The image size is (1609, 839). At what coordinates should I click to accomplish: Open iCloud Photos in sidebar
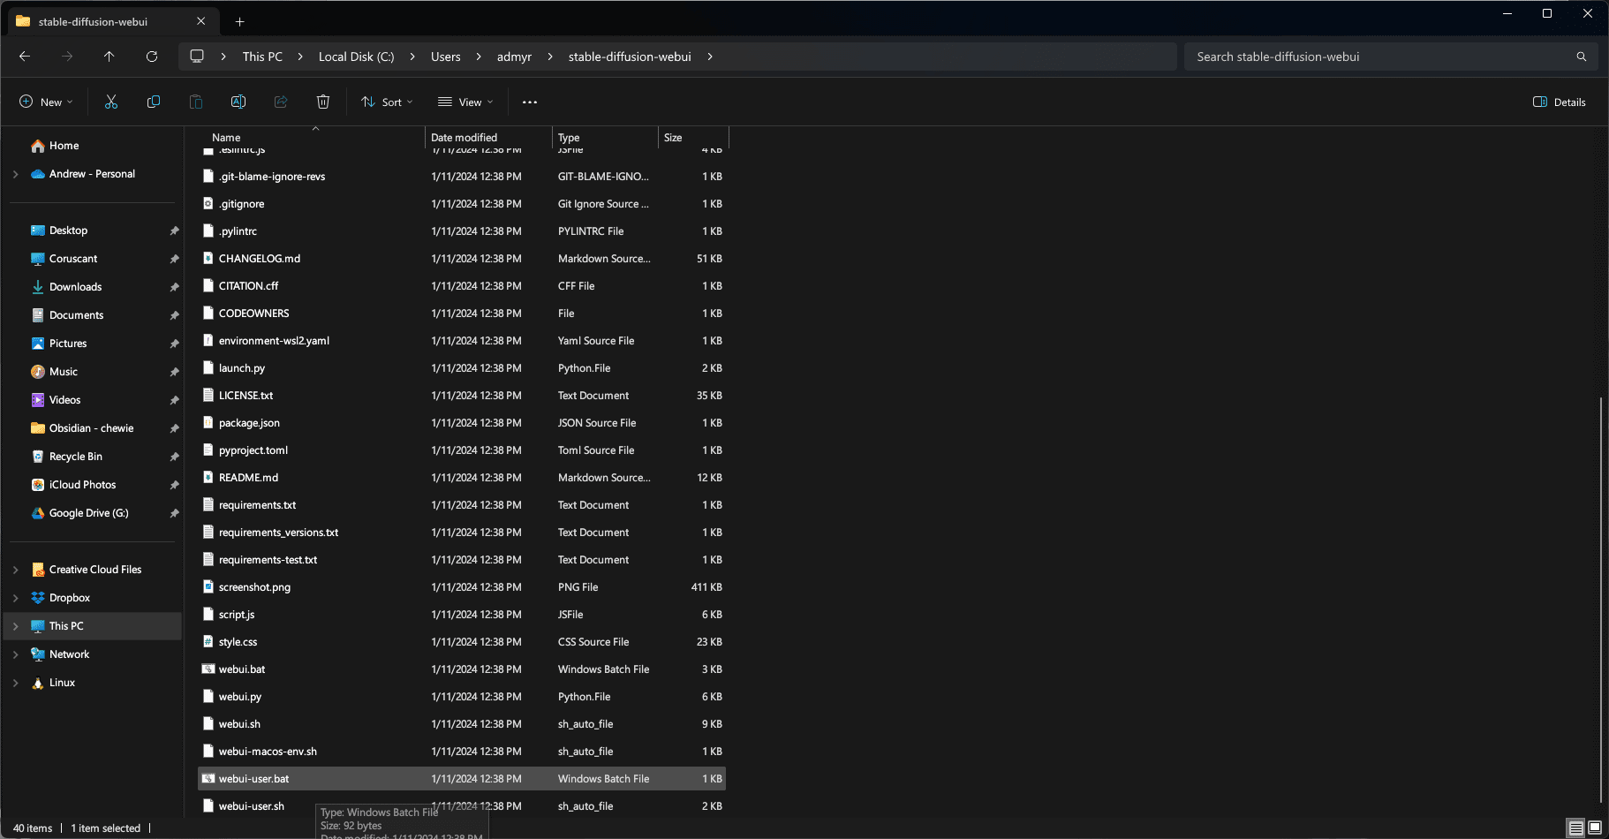82,485
